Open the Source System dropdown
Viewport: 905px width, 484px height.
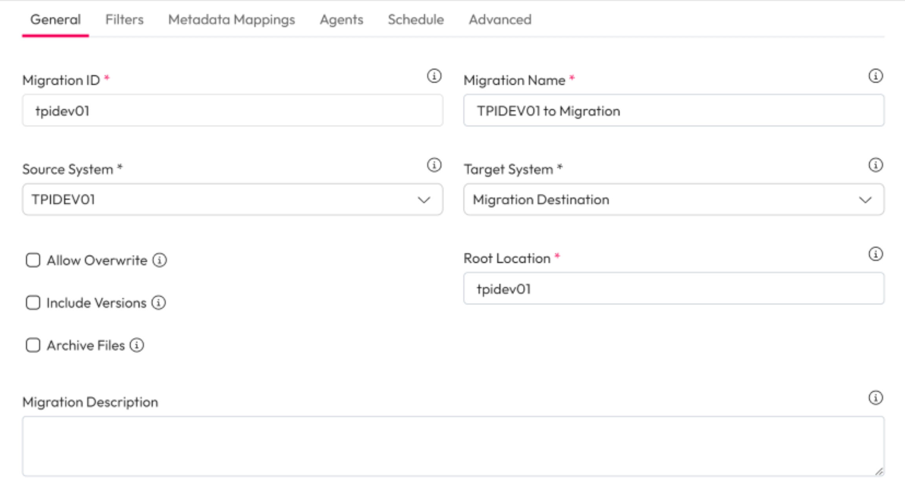233,199
